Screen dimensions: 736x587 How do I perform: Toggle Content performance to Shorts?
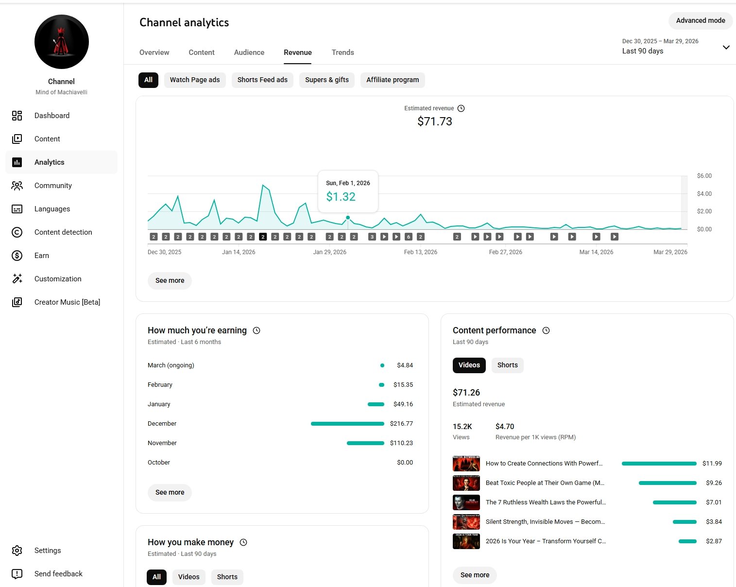[x=507, y=365]
